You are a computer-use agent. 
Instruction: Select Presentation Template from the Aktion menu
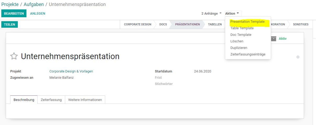[x=247, y=22]
